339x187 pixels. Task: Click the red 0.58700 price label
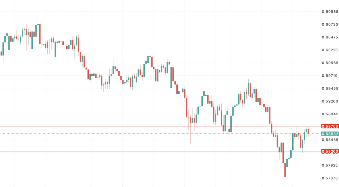[x=330, y=126]
